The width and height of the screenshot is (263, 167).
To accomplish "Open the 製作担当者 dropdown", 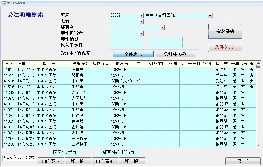I will coord(141,33).
